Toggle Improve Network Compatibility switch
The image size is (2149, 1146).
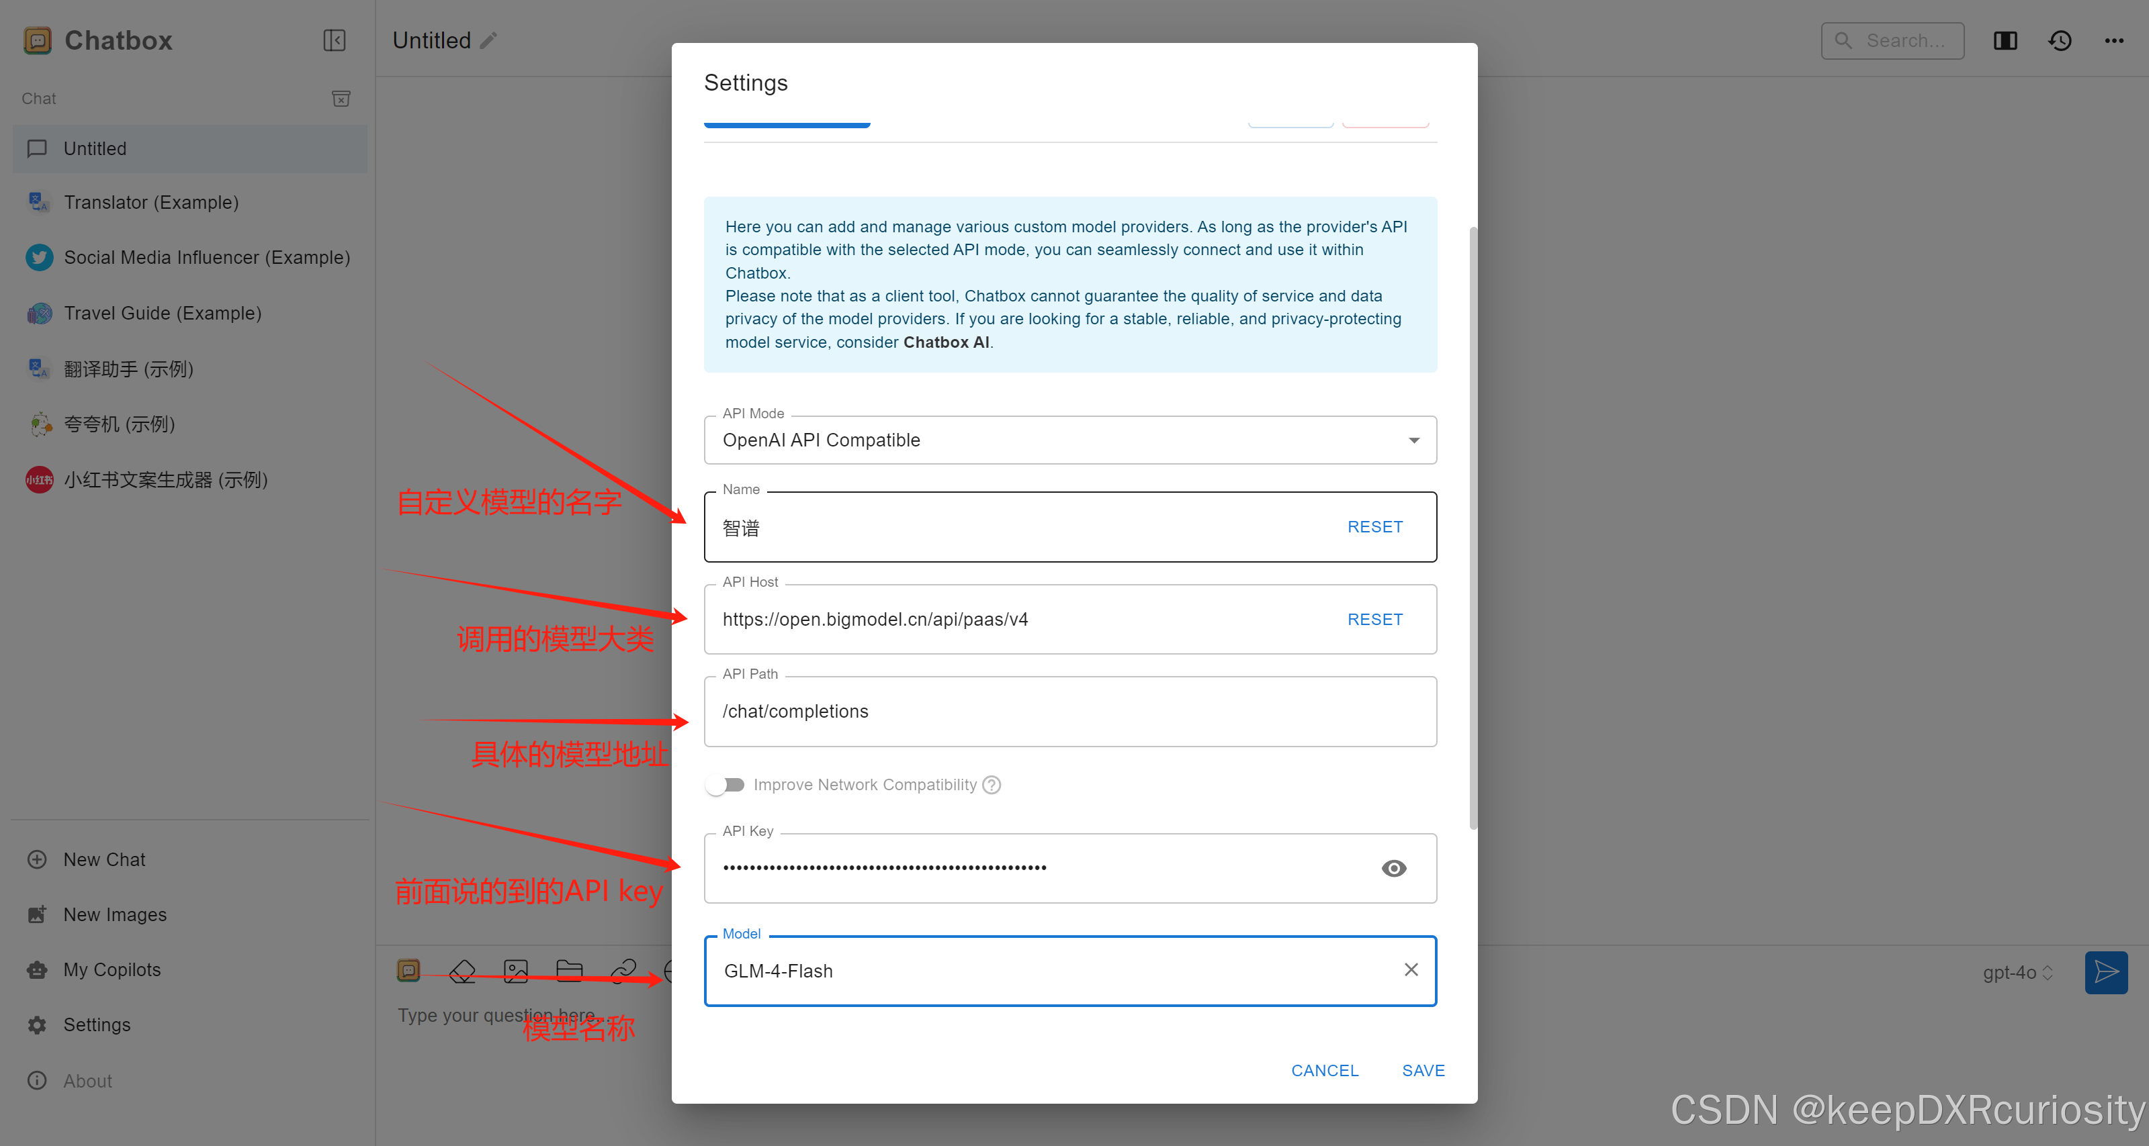click(724, 784)
